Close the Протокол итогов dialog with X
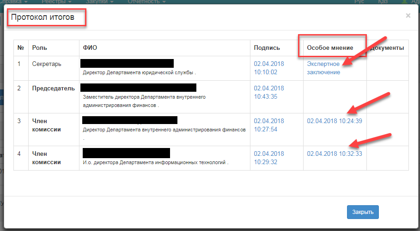 pos(408,16)
